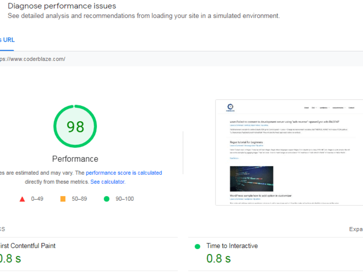
Task: Click the 98 performance score gauge
Action: point(75,126)
